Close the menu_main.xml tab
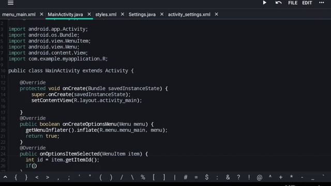Screen dimensions: 331x186 [41, 14]
